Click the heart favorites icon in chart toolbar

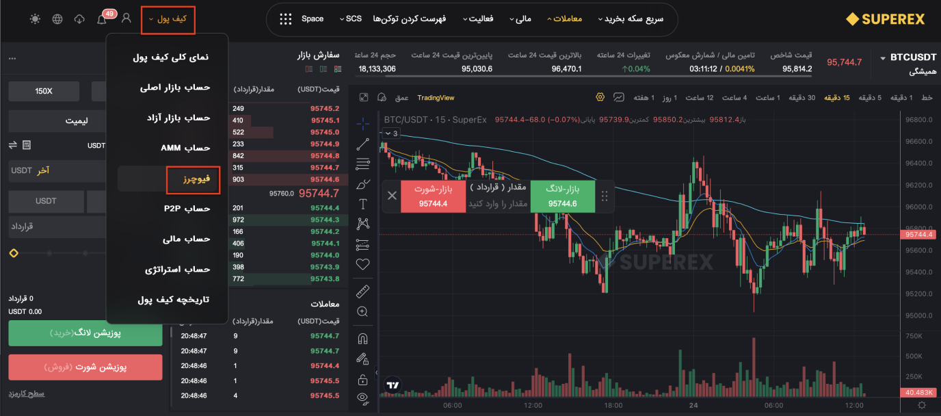(363, 264)
